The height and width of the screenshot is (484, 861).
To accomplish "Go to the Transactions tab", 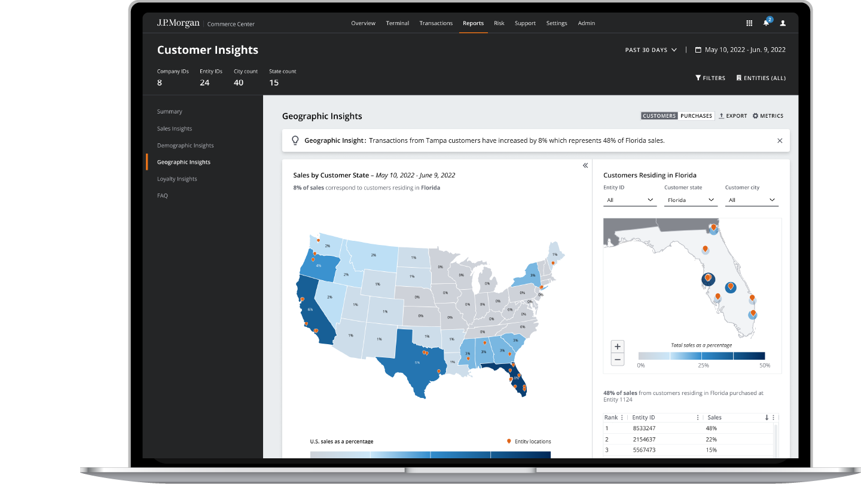I will tap(436, 23).
